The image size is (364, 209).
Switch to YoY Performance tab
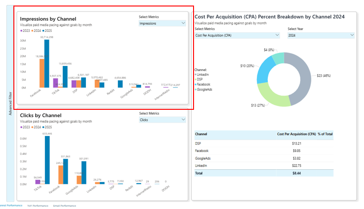coord(37,206)
